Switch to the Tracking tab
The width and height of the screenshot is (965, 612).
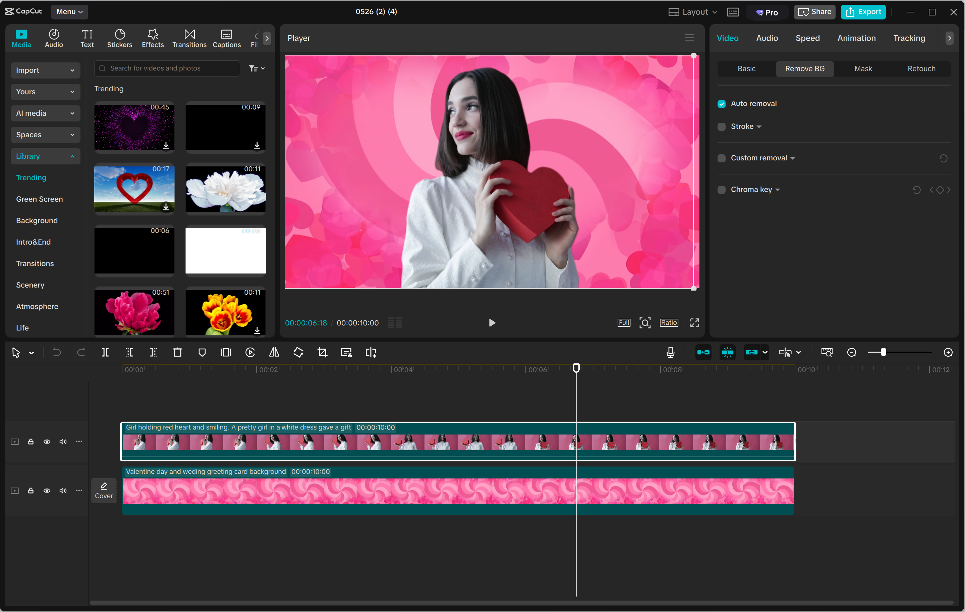click(x=908, y=38)
